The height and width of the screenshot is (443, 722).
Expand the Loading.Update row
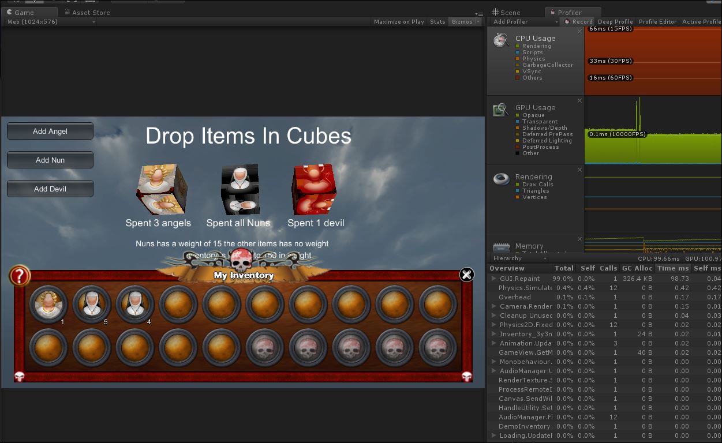(x=493, y=436)
